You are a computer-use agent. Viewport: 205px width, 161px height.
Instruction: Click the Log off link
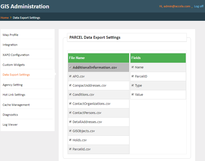coord(199,6)
